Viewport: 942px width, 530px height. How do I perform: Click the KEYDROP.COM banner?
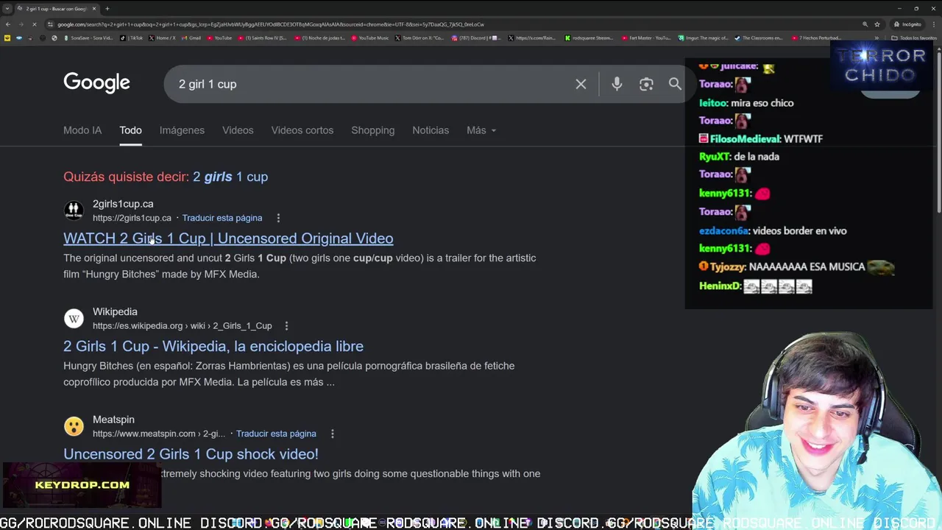(82, 485)
